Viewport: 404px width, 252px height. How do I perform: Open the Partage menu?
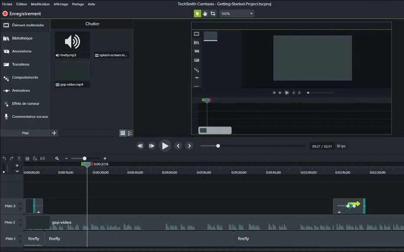click(x=78, y=4)
